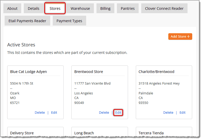Edit the Blue Cat Lodge Adyen store

[54, 113]
